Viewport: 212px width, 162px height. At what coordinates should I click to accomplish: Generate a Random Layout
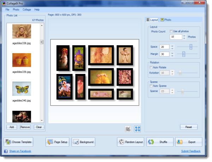click(x=130, y=142)
